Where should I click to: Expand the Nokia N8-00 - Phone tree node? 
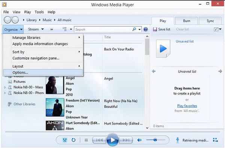point(5,93)
